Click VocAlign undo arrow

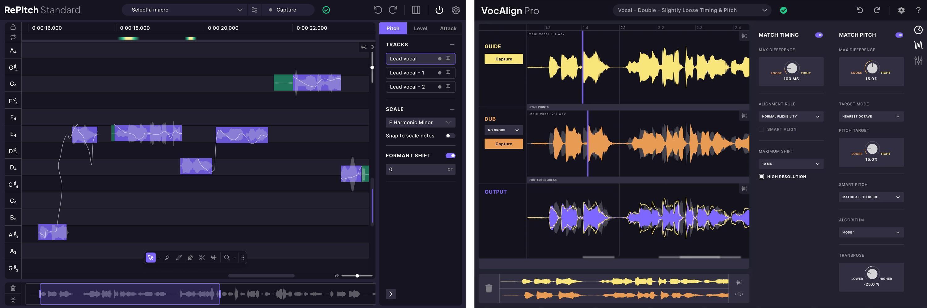click(860, 10)
